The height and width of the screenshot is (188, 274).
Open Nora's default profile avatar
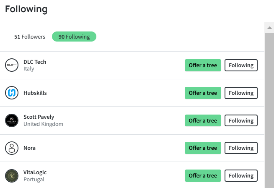coord(12,148)
